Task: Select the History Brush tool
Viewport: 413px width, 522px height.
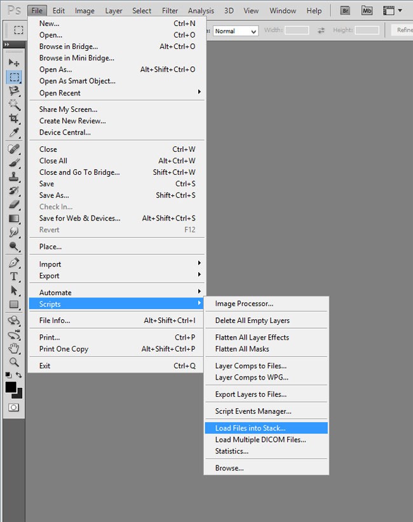Action: click(x=14, y=190)
